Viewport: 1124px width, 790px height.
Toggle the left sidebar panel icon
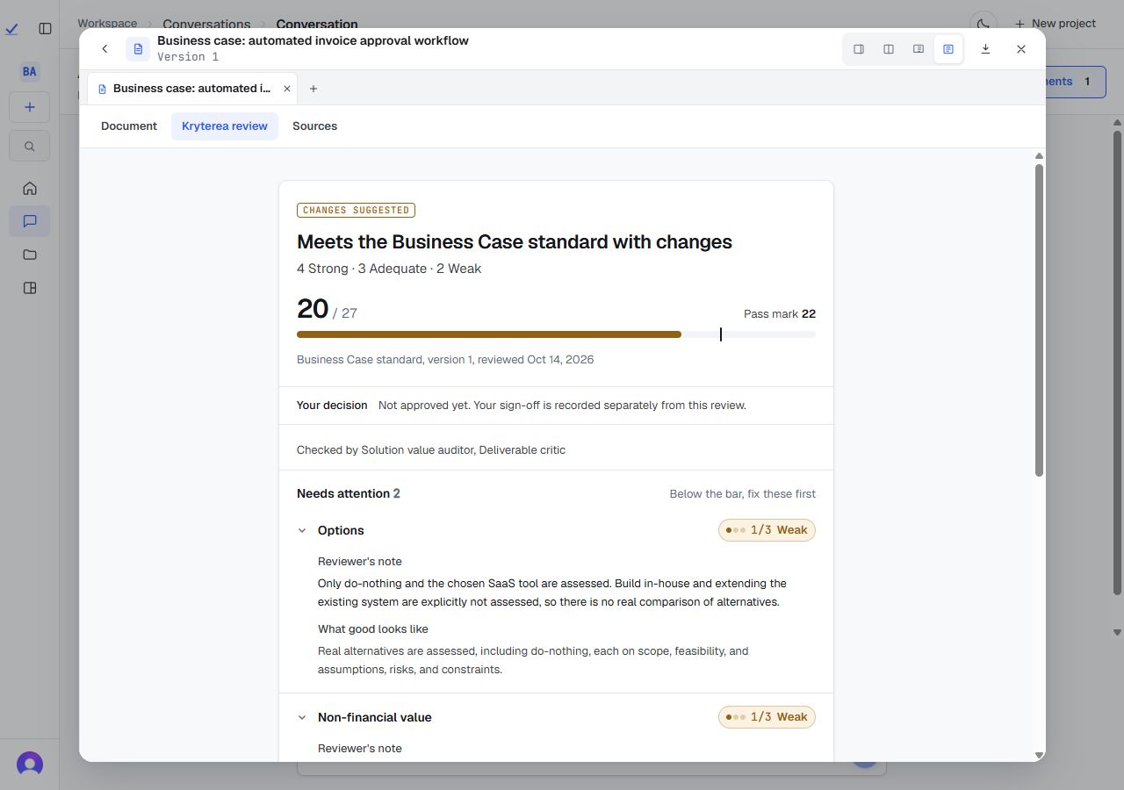[46, 28]
